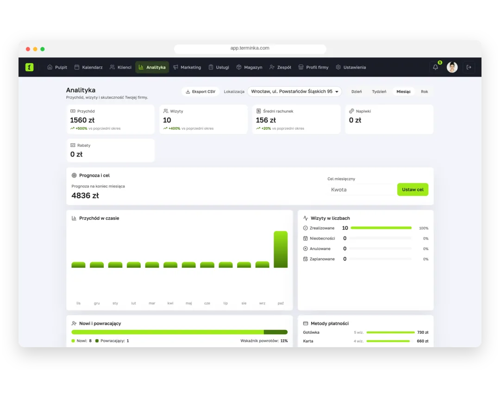This screenshot has height=401, width=500.
Task: Click the Kwota monthly goal field
Action: pyautogui.click(x=361, y=190)
